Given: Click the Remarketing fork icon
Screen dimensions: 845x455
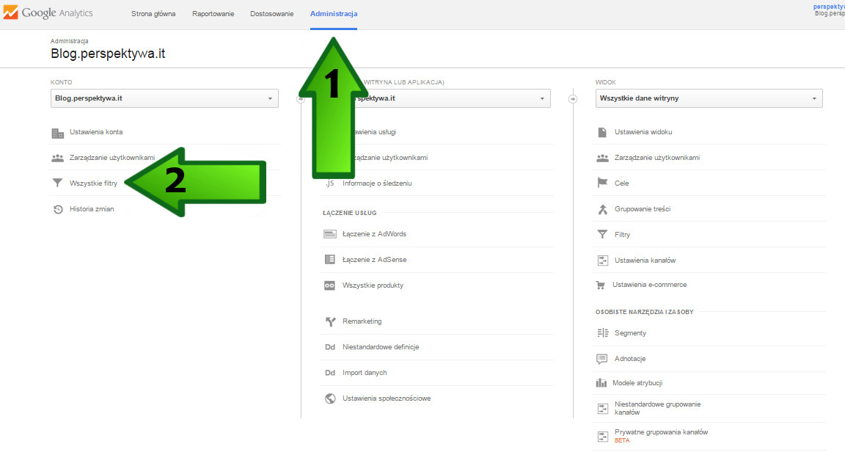Looking at the screenshot, I should [x=330, y=321].
